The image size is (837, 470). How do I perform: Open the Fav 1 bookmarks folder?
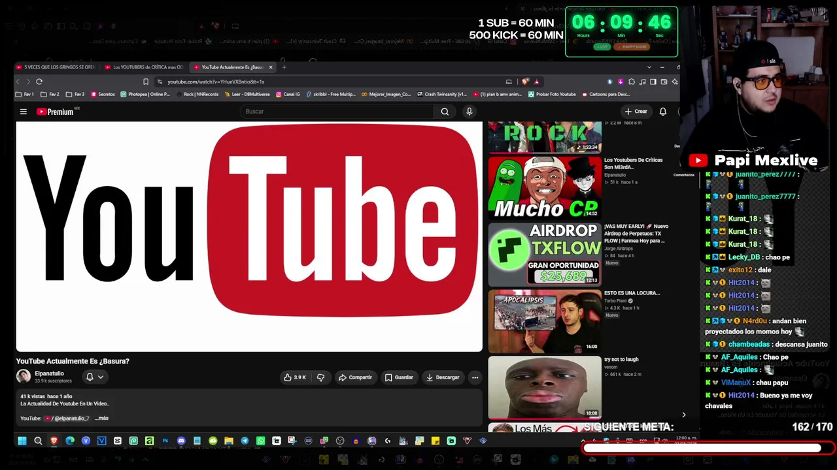coord(25,95)
